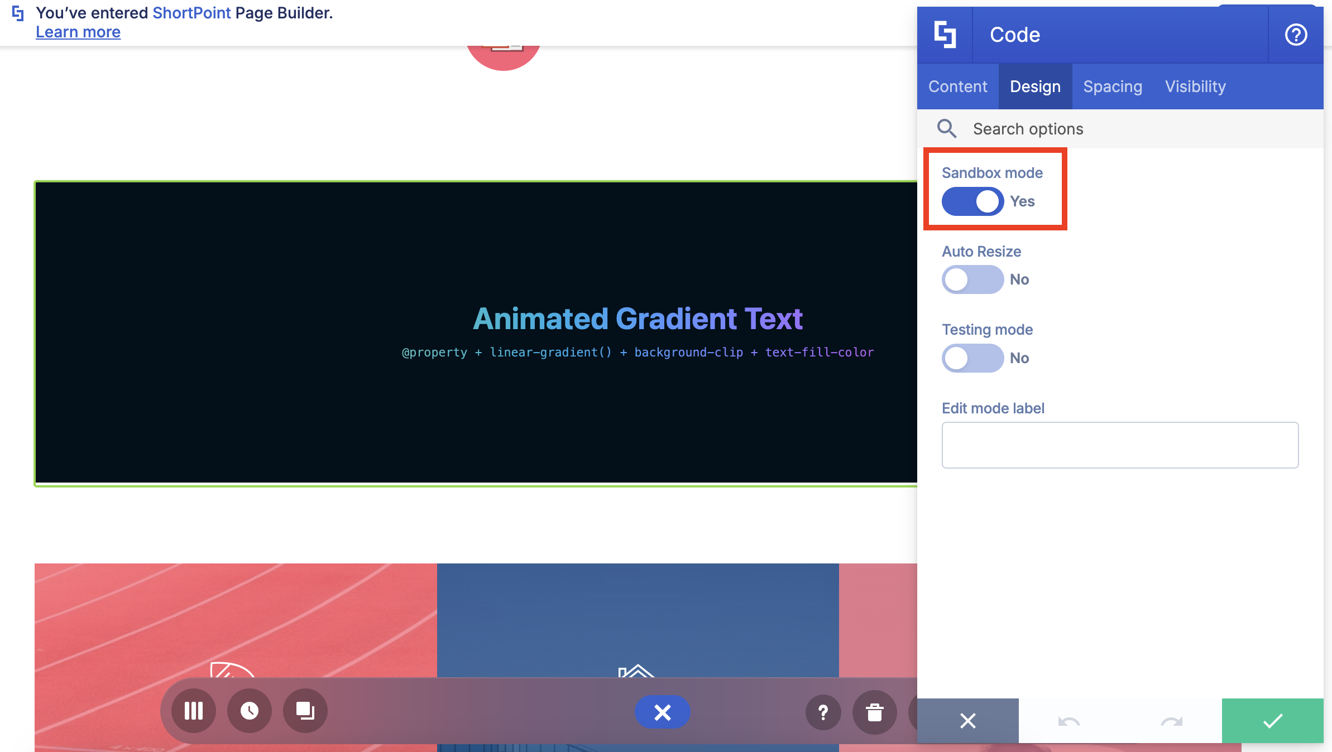Click the search magnifier icon
Screen dimensions: 1332x752
tap(947, 129)
